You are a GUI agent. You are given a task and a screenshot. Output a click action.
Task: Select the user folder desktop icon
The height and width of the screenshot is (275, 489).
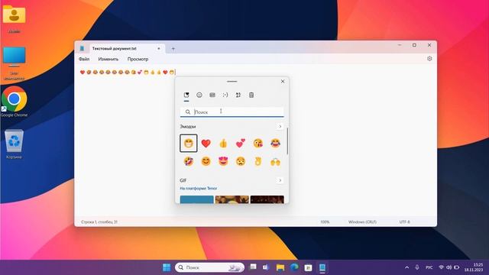14,18
